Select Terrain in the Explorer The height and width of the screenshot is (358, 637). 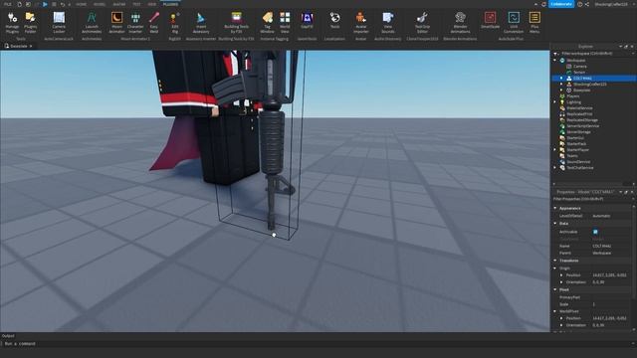click(x=579, y=73)
